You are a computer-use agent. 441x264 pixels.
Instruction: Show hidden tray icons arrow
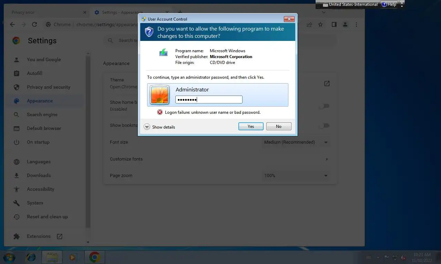(378, 257)
